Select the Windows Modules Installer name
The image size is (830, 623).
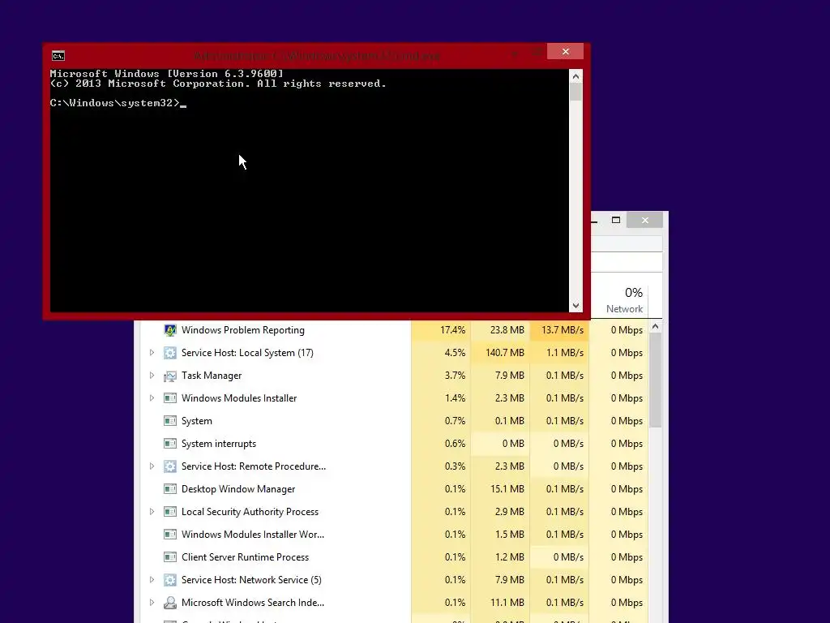(239, 398)
